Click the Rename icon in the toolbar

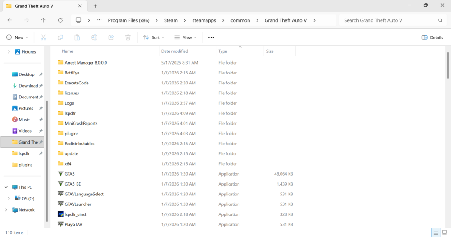coord(94,37)
